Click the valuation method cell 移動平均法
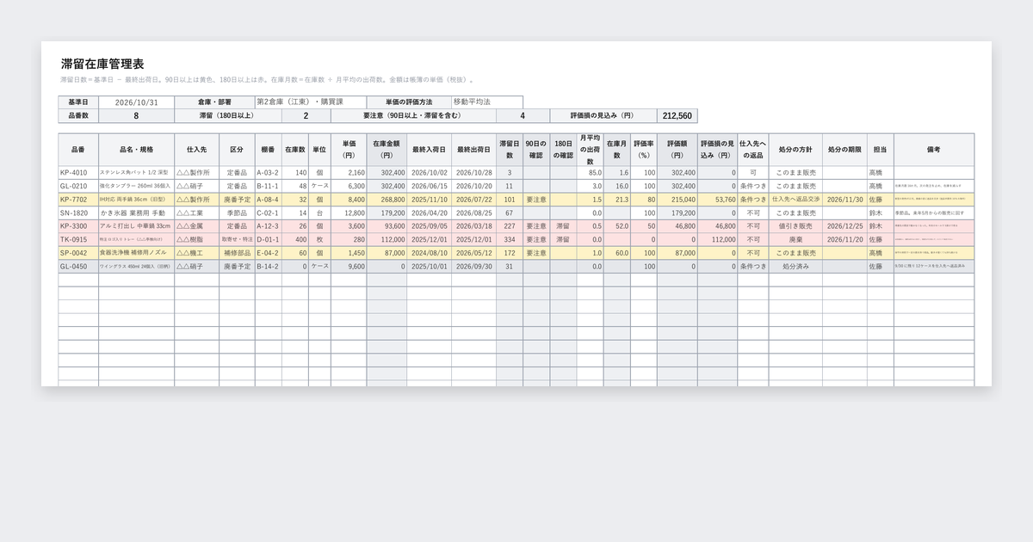This screenshot has width=1033, height=542. 487,102
